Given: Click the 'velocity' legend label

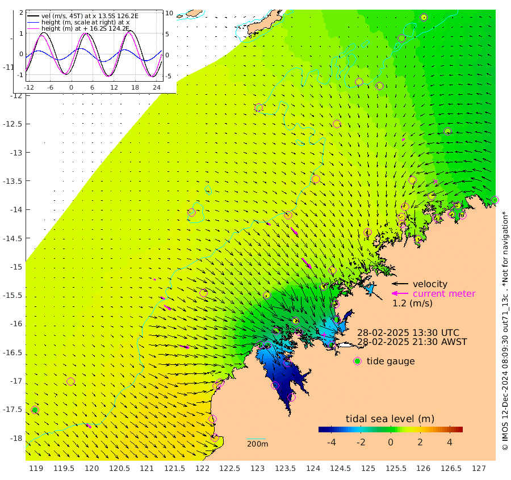Looking at the screenshot, I should tap(430, 284).
